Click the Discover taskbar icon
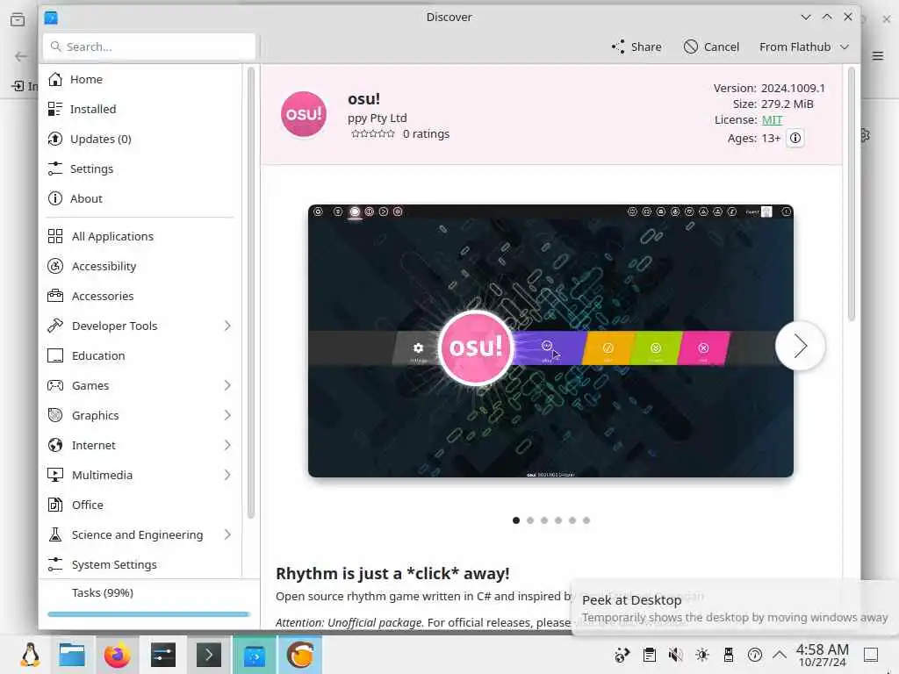The image size is (899, 674). coord(254,655)
